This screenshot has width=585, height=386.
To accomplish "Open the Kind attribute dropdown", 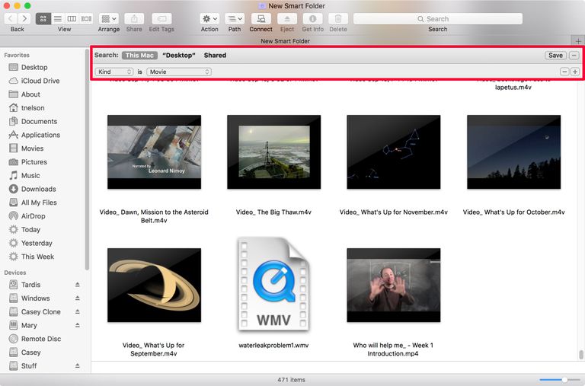I will point(114,72).
